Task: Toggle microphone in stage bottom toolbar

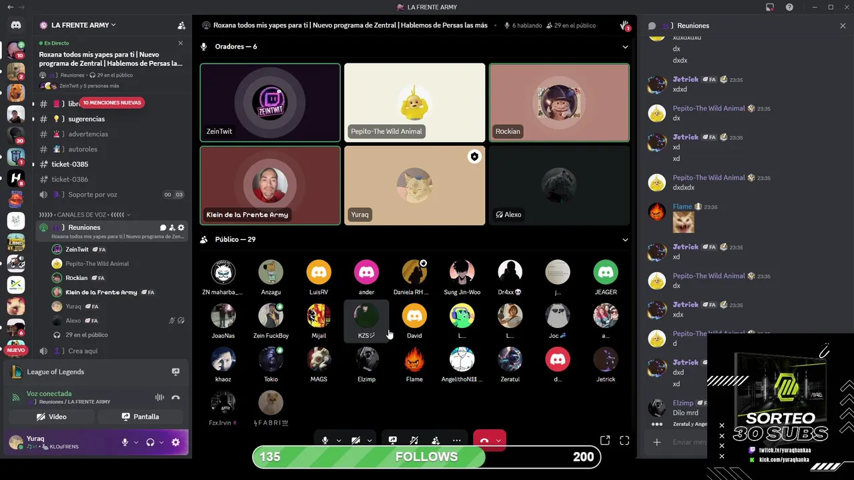Action: pos(325,441)
